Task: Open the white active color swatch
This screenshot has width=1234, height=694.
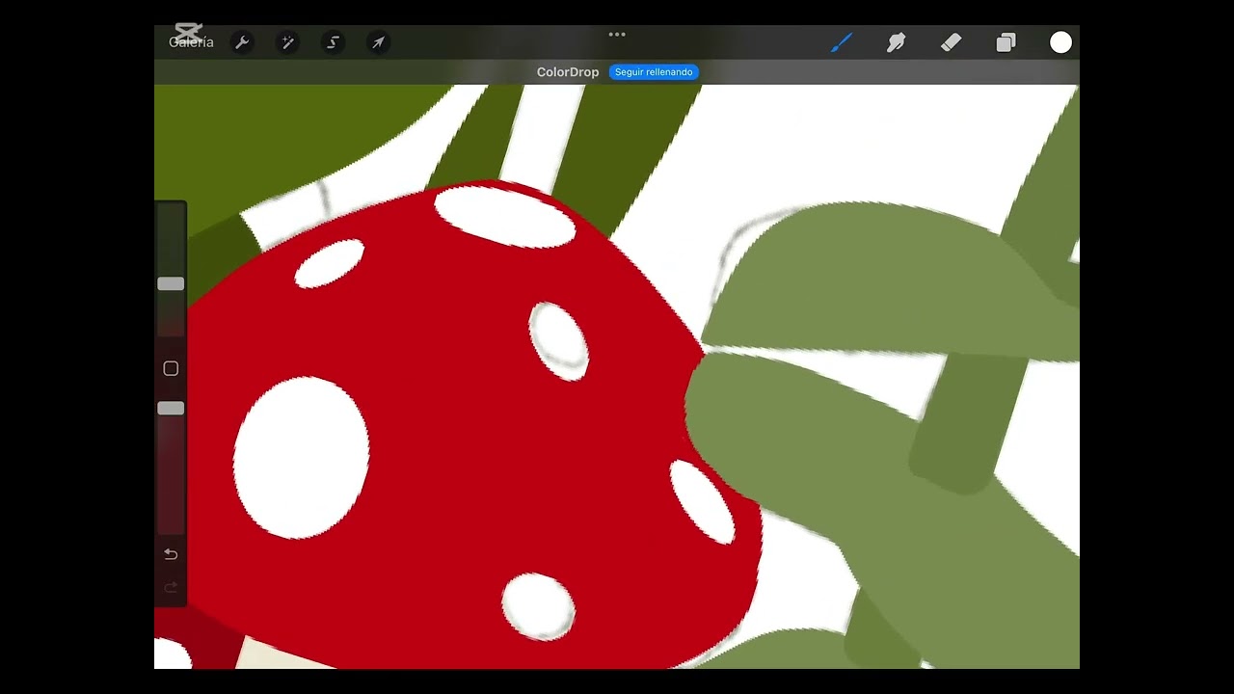Action: (x=1060, y=42)
